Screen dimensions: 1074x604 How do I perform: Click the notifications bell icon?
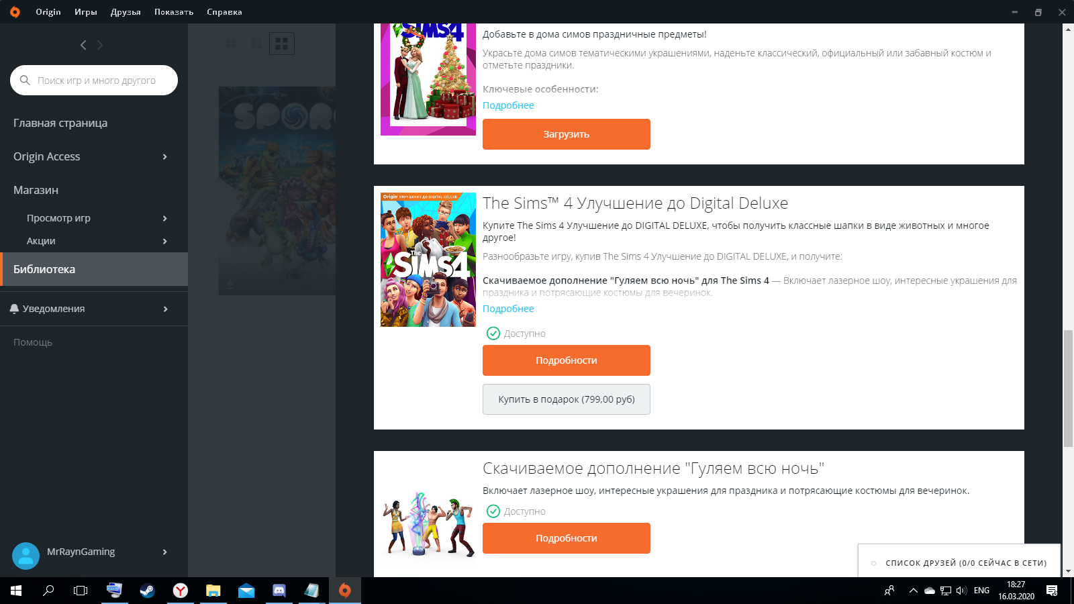pos(14,309)
